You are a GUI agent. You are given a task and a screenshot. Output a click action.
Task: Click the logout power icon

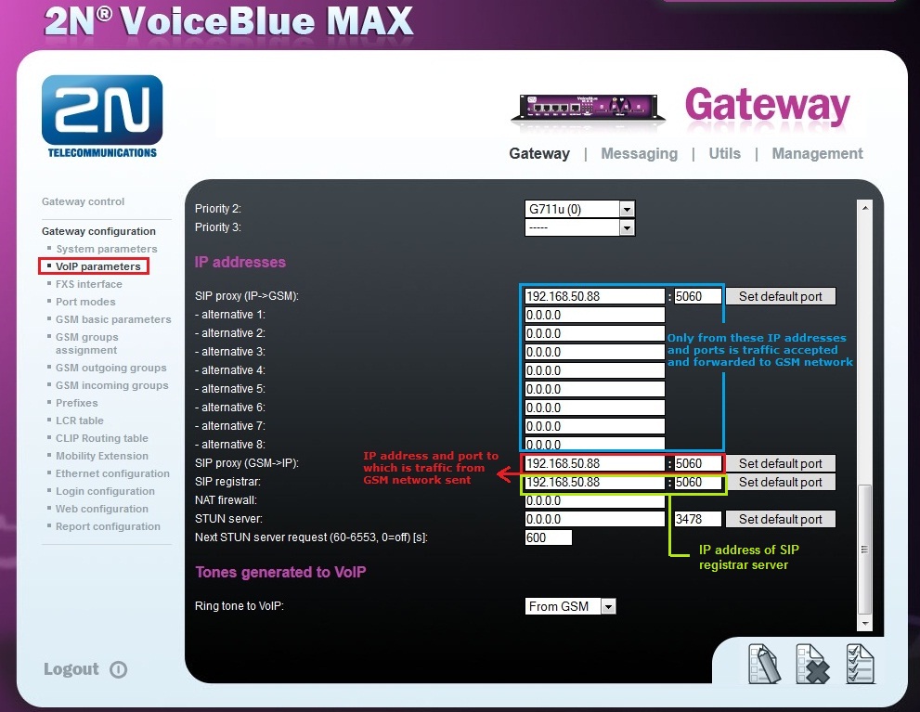tap(118, 669)
